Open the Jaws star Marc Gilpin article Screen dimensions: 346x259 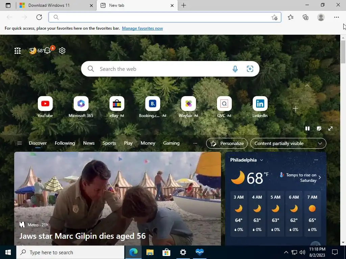coord(82,236)
